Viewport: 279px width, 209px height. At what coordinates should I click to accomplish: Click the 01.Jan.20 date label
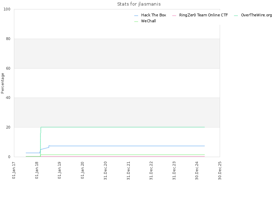(x=82, y=170)
